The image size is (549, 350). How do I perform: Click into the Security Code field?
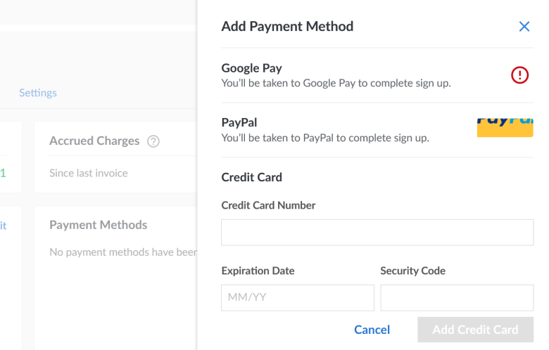click(457, 297)
